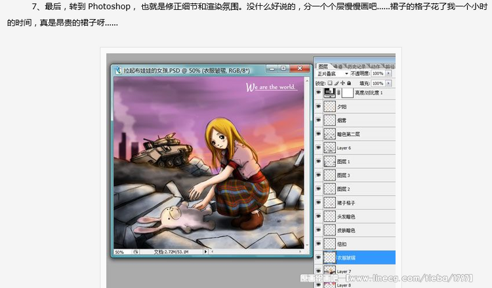Hide the 暗色第二层 layer
Image resolution: width=492 pixels, height=288 pixels.
318,134
